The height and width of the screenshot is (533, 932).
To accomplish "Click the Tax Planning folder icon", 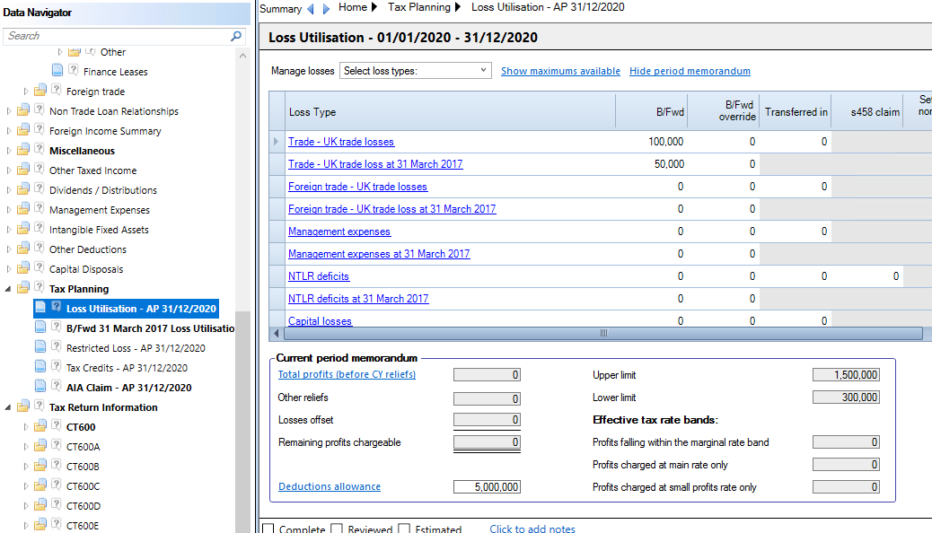I will coord(23,289).
